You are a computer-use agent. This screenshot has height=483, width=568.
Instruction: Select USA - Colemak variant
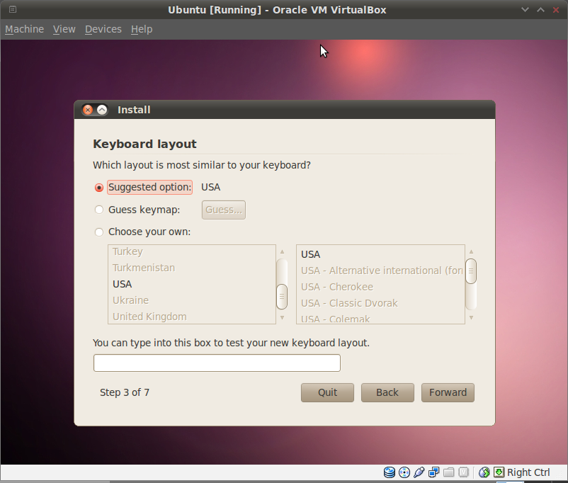(x=380, y=318)
